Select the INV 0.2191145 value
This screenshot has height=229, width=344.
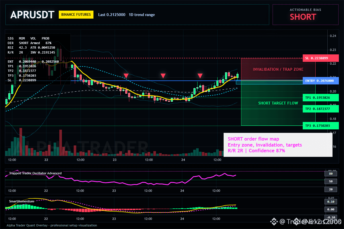tap(43, 52)
